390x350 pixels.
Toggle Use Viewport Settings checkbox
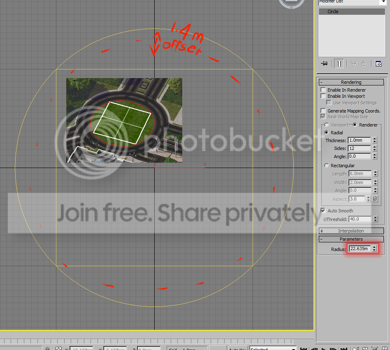(x=329, y=103)
